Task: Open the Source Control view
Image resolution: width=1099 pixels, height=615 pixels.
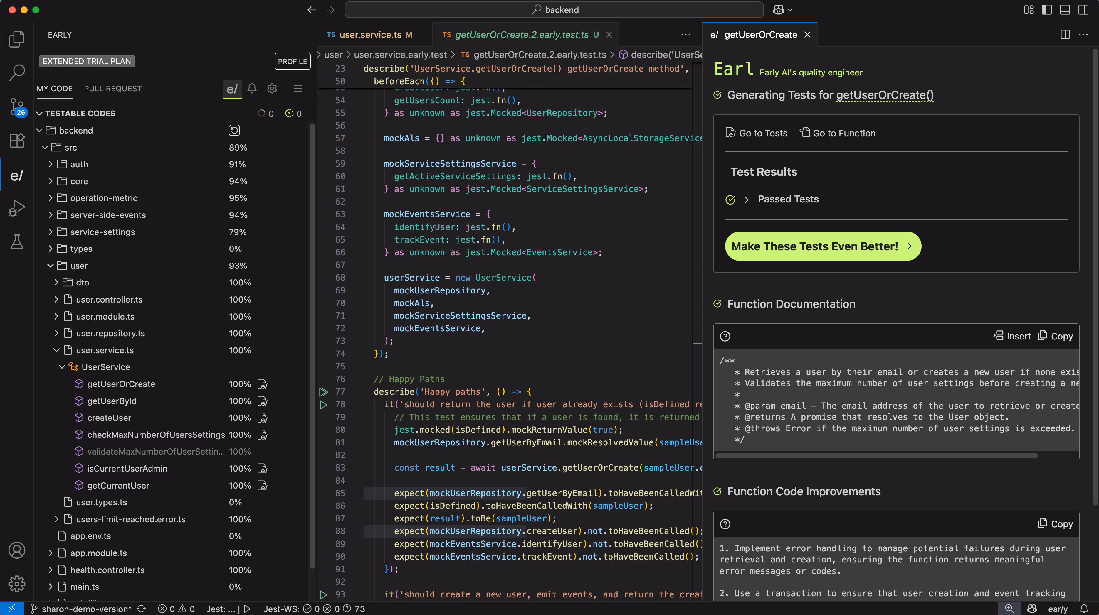Action: click(17, 106)
